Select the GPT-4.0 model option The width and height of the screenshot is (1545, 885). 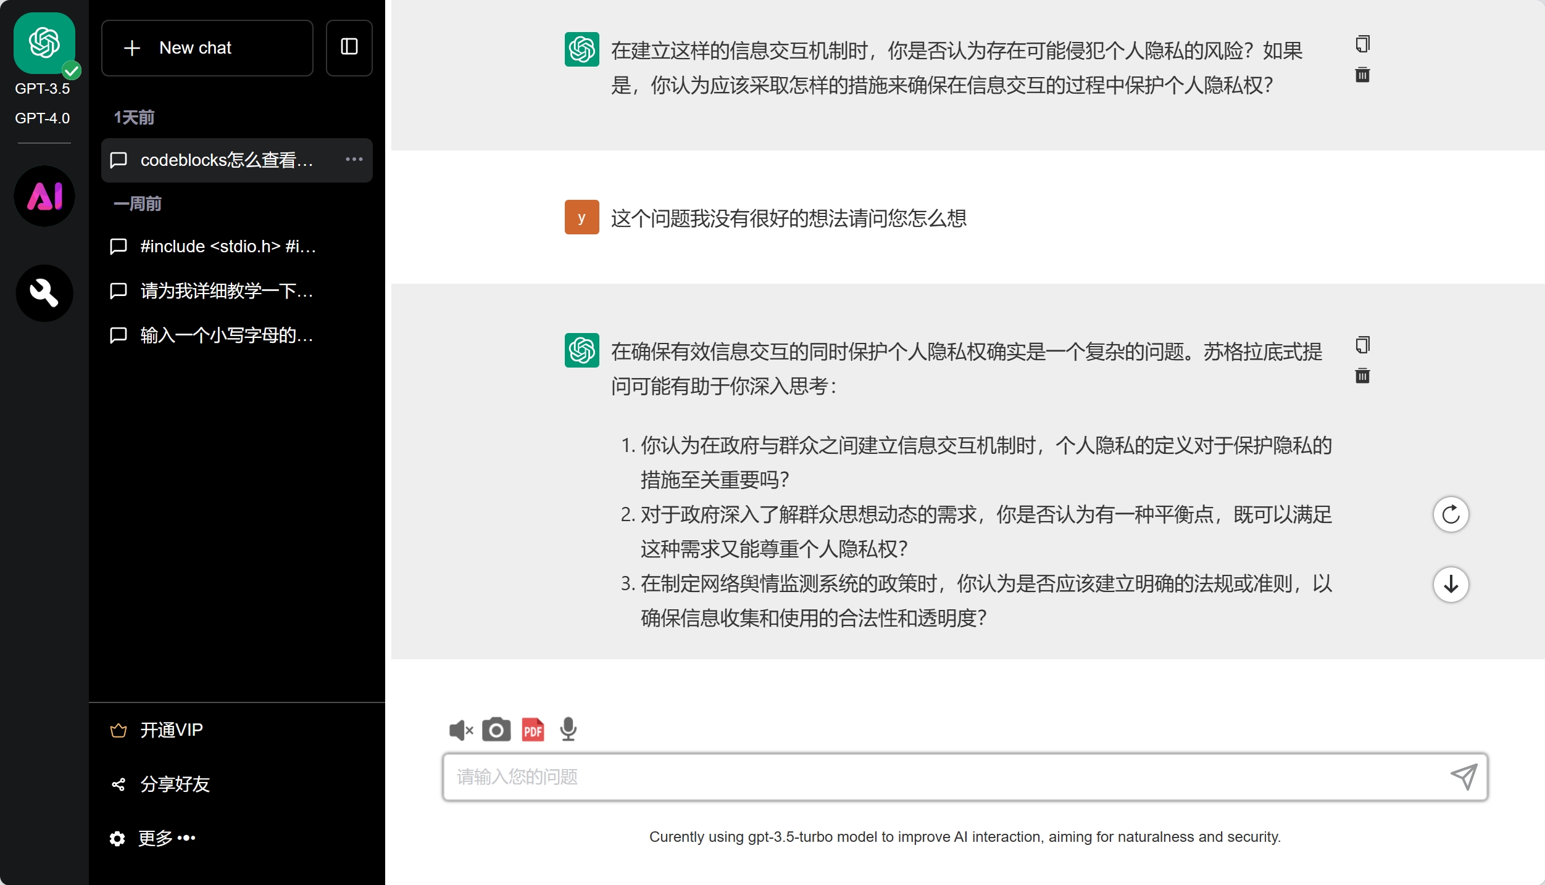pos(43,118)
